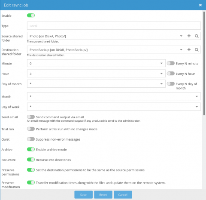Disable the archive mode toggle
Screen dimensions: 206x200
point(31,149)
